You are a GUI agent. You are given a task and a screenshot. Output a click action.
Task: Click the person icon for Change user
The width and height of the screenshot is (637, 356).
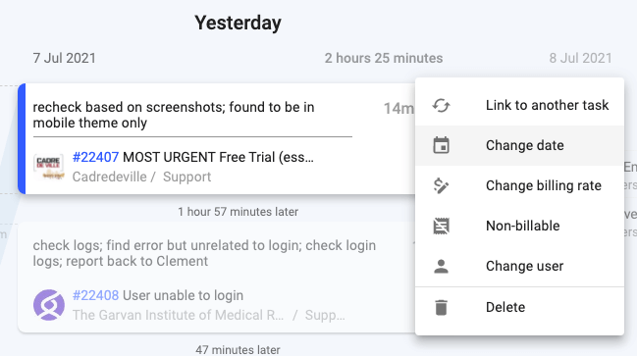coord(441,267)
